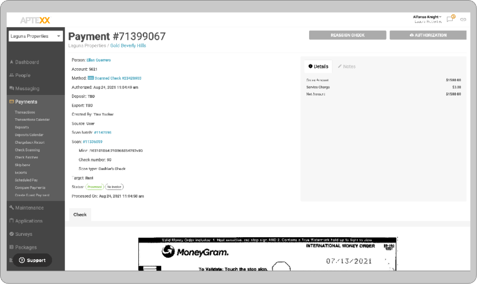Click the Surveys checkmark icon
This screenshot has width=477, height=284.
click(11, 234)
